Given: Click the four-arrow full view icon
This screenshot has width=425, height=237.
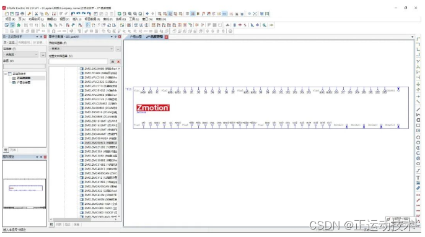Looking at the screenshot, I should click(x=255, y=14).
